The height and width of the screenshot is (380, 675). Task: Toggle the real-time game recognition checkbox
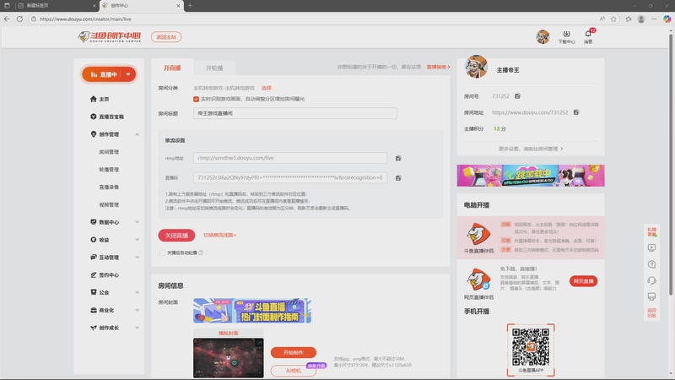(x=197, y=99)
